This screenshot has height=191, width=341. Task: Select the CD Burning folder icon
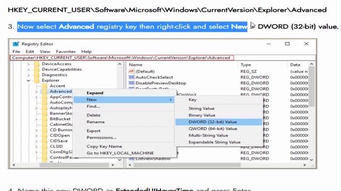[45, 130]
